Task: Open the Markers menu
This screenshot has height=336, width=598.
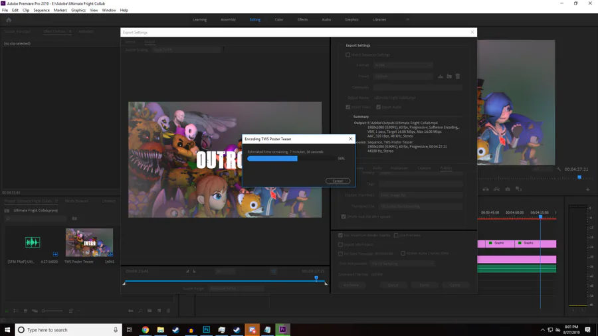Action: tap(60, 10)
